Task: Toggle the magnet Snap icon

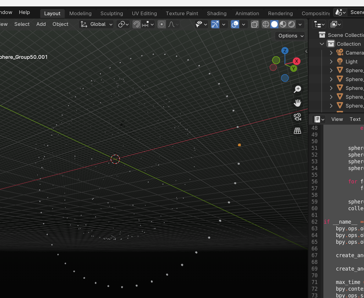Action: tap(137, 24)
